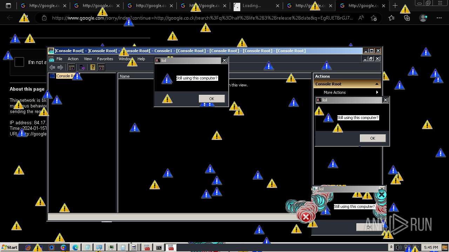The height and width of the screenshot is (252, 449).
Task: Open Action menu in console
Action: [x=73, y=59]
